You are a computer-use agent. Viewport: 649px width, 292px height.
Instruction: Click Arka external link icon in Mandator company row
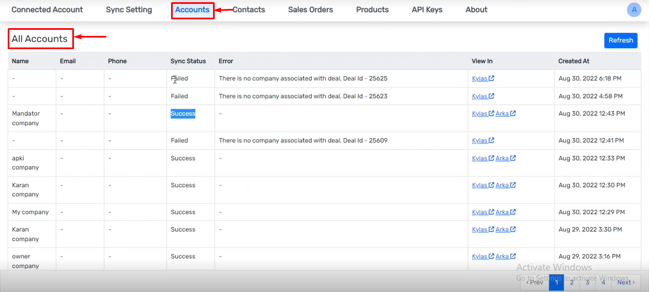[513, 114]
